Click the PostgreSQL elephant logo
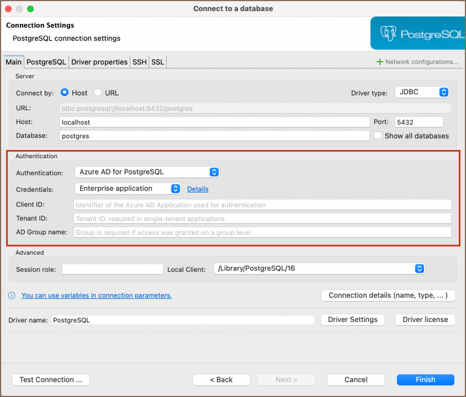Image resolution: width=466 pixels, height=397 pixels. coord(389,34)
